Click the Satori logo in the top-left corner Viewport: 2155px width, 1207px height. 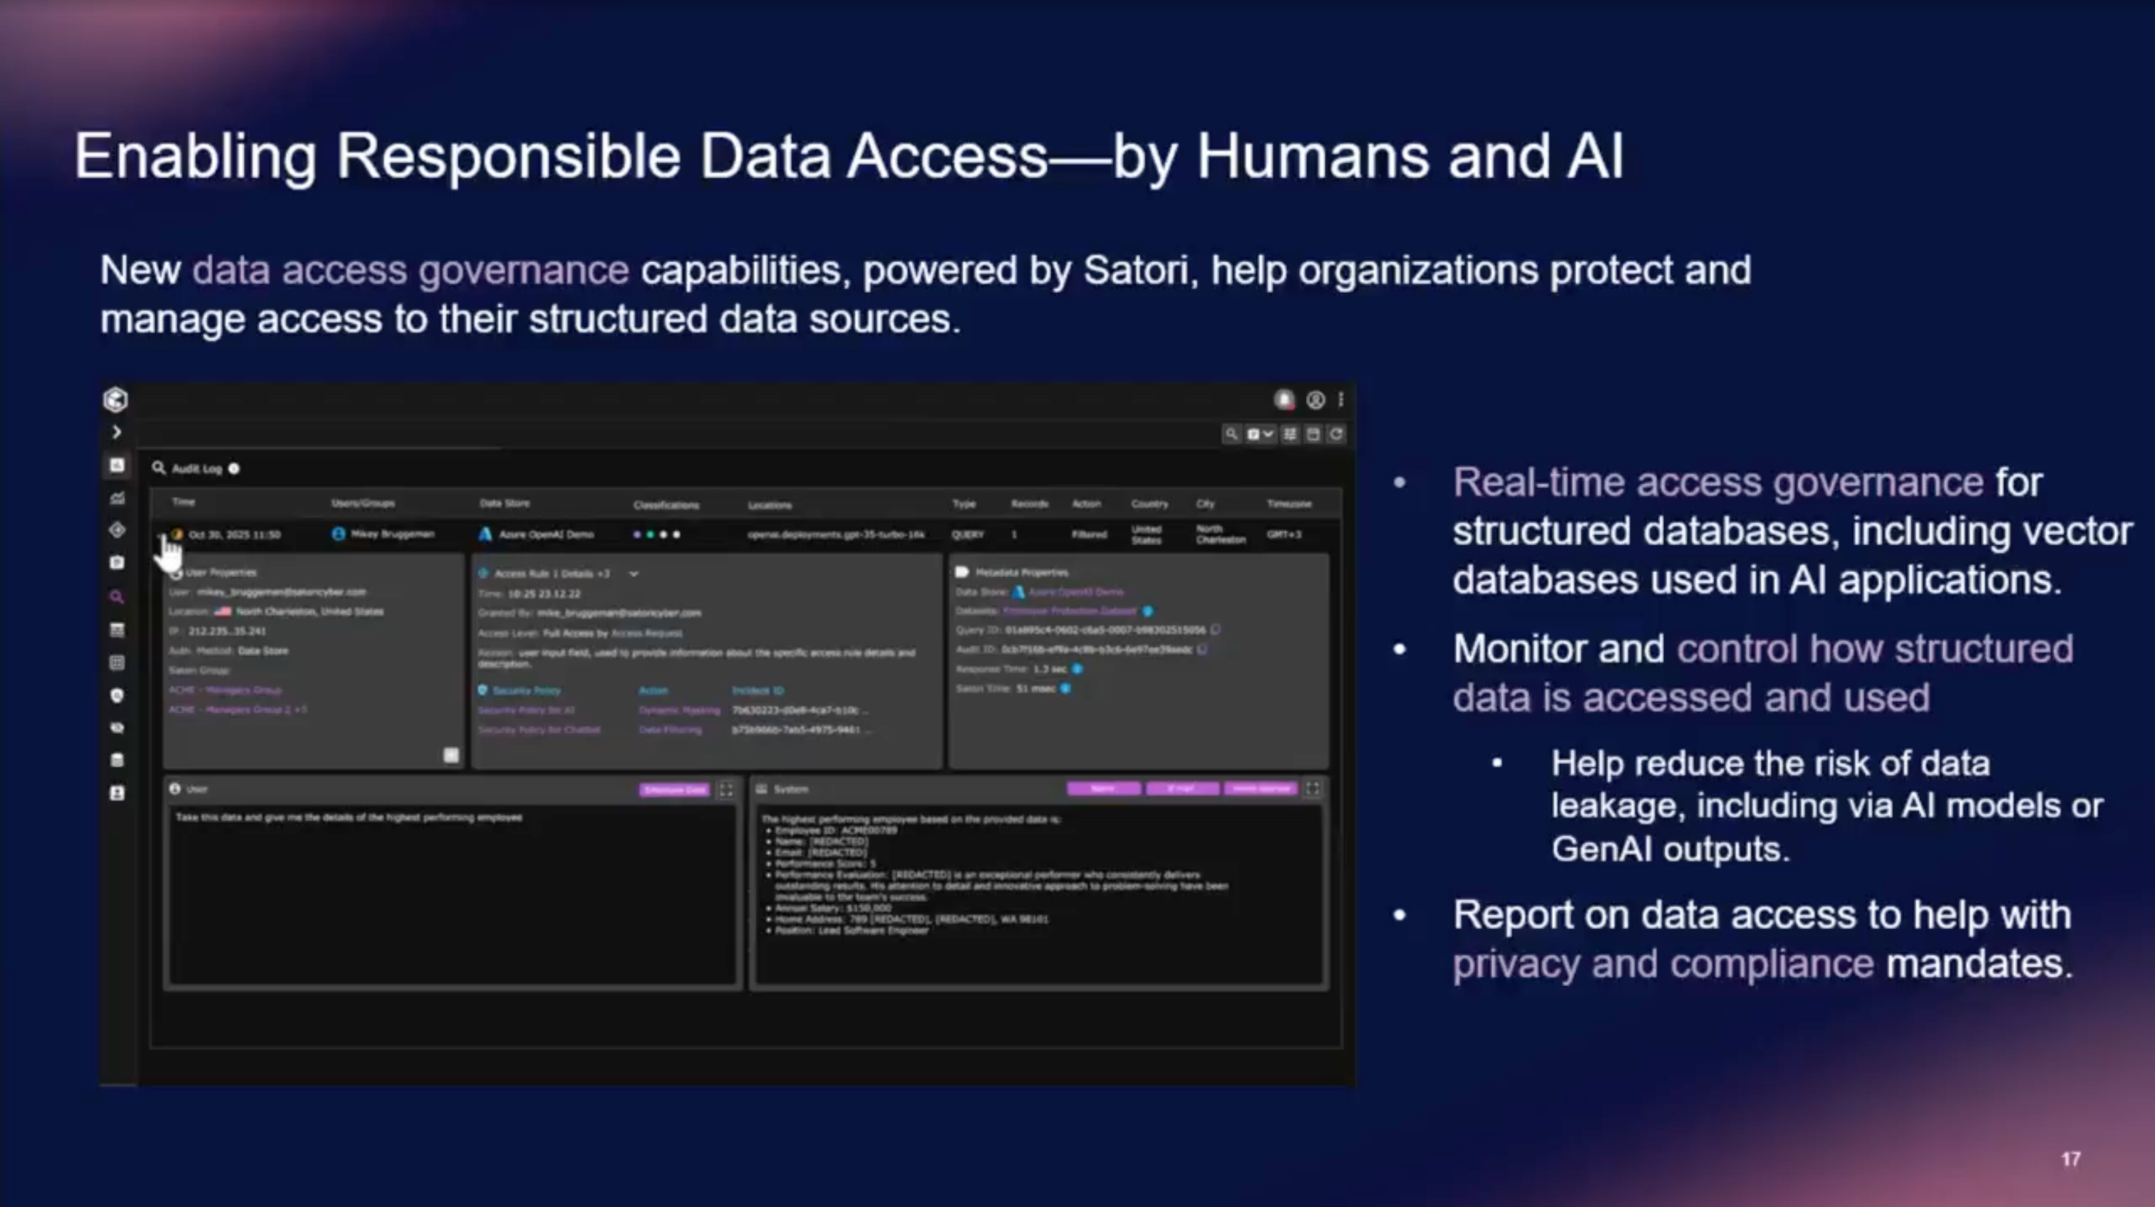click(x=115, y=400)
